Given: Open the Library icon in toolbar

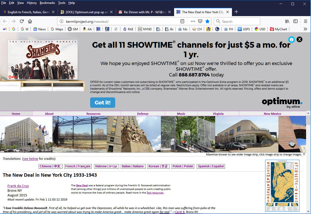Looking at the screenshot, I should pyautogui.click(x=287, y=21).
